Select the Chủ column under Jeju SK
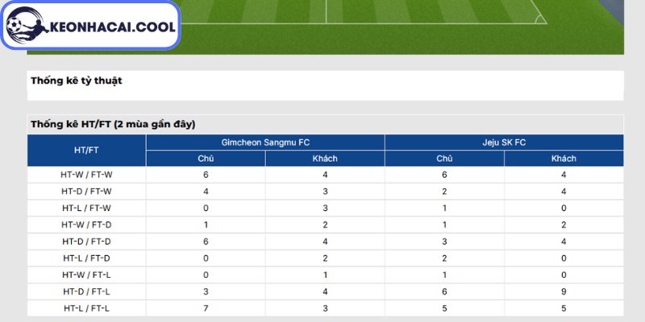The width and height of the screenshot is (645, 322). pyautogui.click(x=444, y=159)
